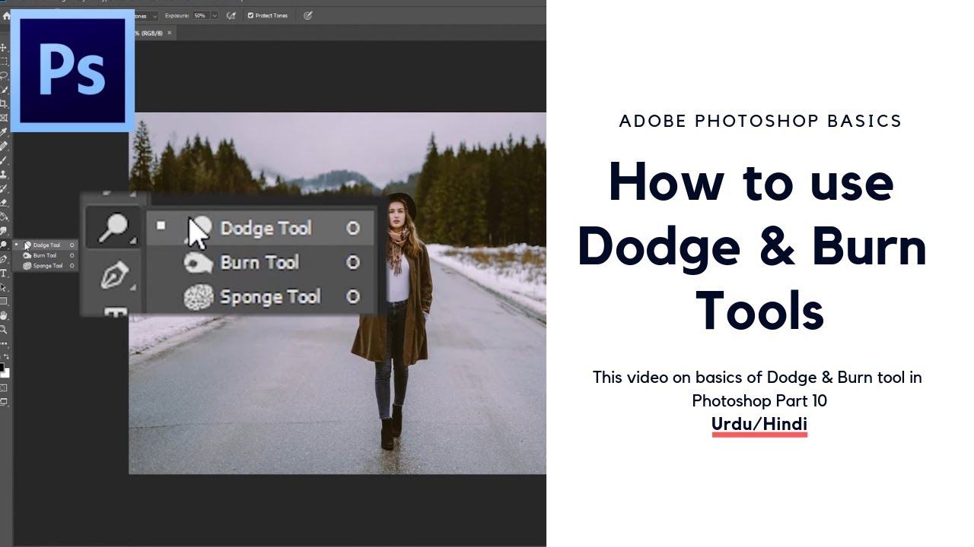Uncheck the Protect Tones checkbox
Screen dimensions: 974x547
pyautogui.click(x=250, y=15)
